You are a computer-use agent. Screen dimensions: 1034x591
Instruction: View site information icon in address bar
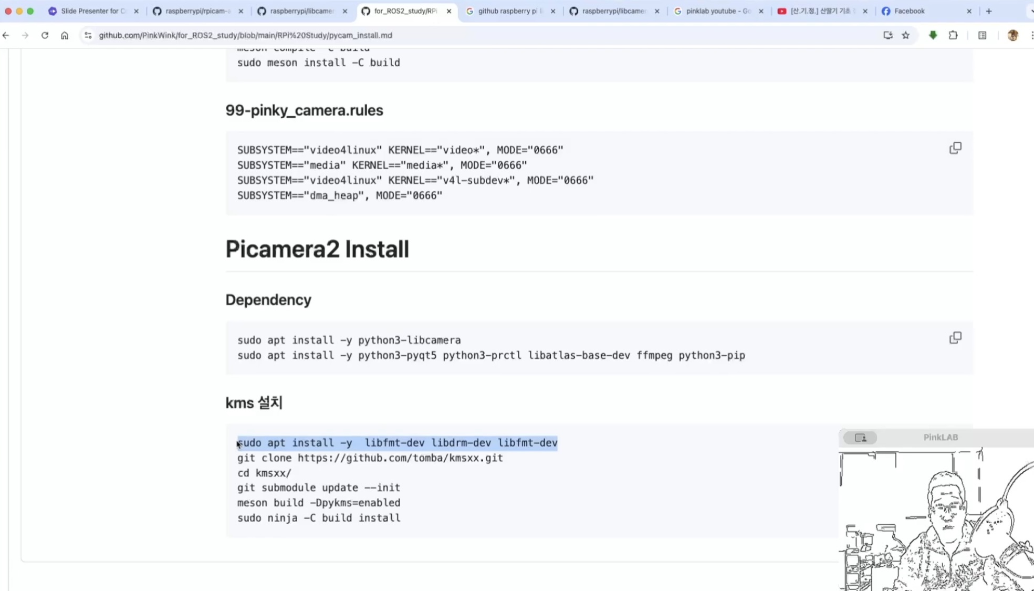88,35
